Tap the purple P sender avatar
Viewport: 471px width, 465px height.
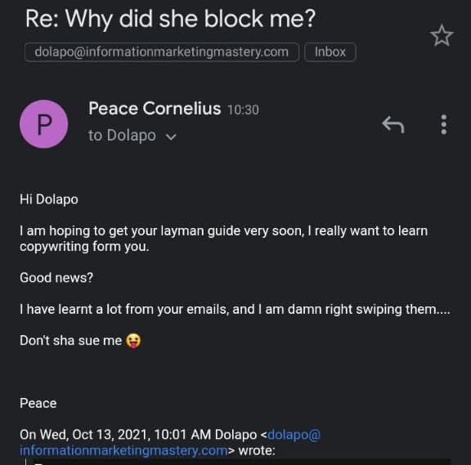click(x=44, y=124)
